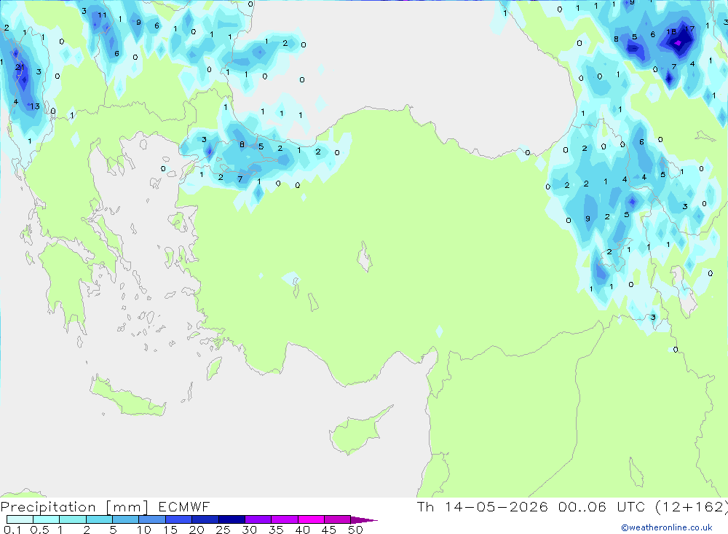Click the "15" legend scale label

(x=170, y=530)
